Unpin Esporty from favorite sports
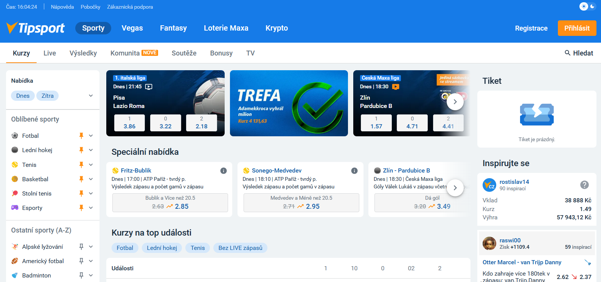 click(x=81, y=208)
